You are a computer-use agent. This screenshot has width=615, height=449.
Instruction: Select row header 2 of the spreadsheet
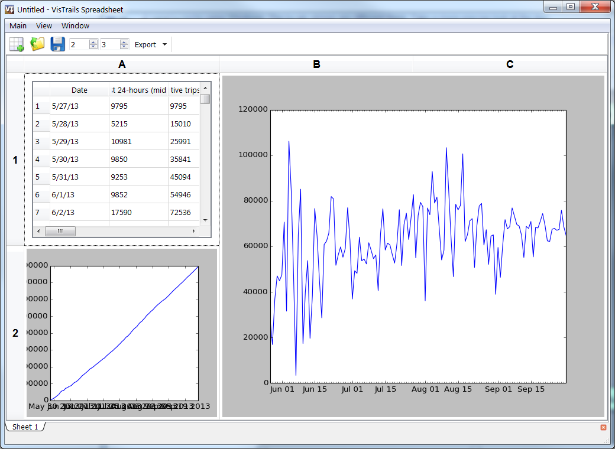tap(15, 333)
